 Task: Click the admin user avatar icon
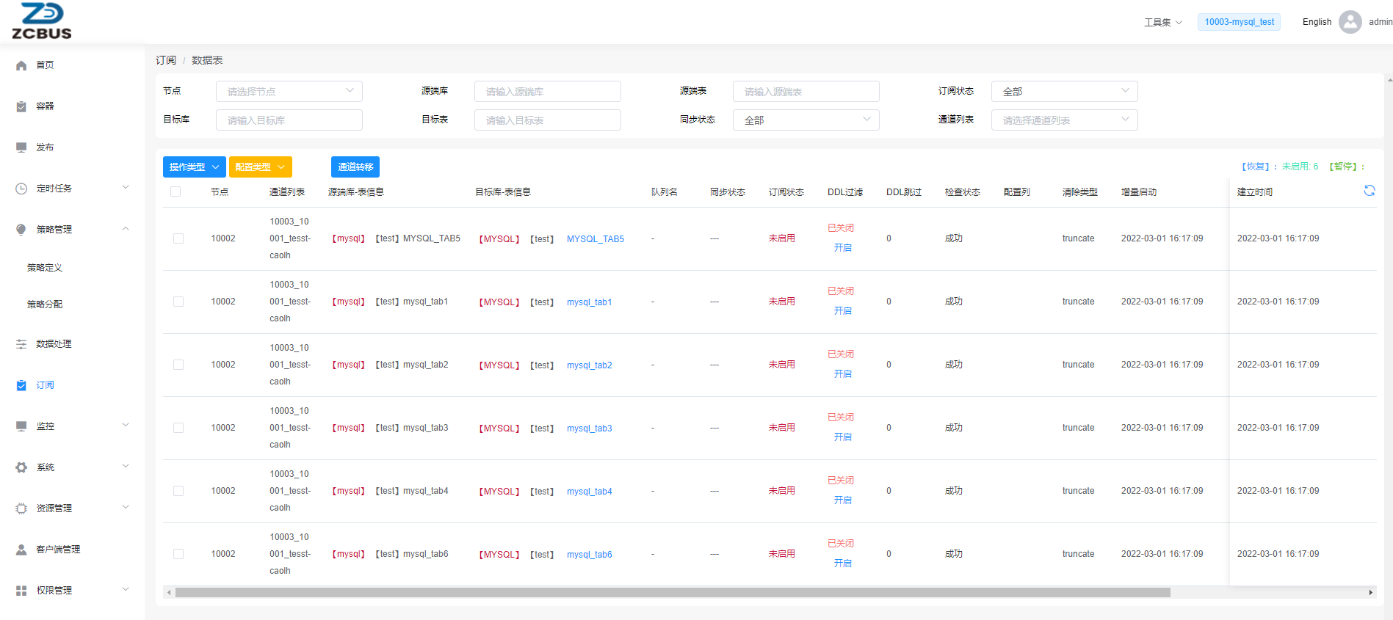1350,22
